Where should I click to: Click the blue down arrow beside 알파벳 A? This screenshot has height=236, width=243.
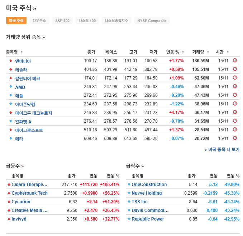tap(11, 121)
